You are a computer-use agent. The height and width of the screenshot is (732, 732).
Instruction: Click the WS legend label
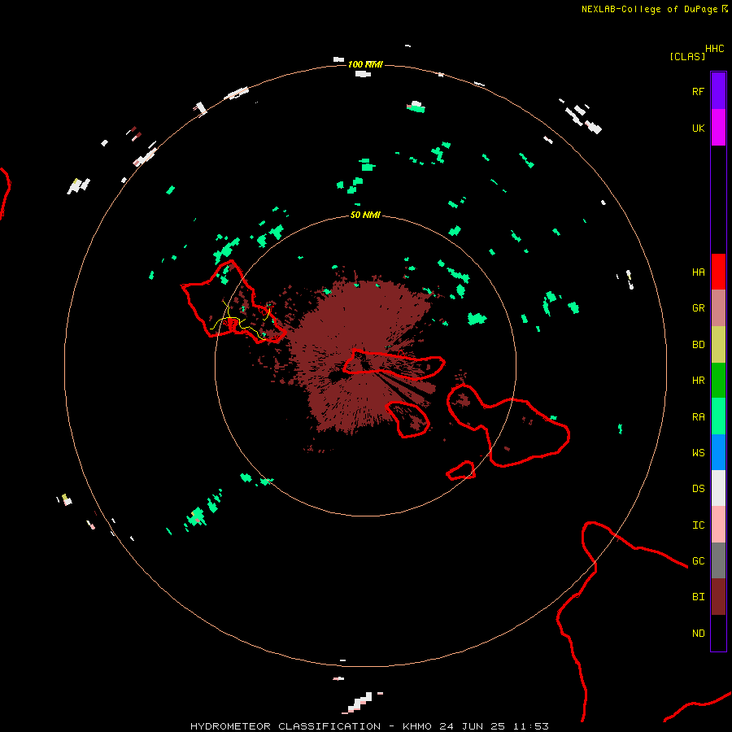click(698, 452)
